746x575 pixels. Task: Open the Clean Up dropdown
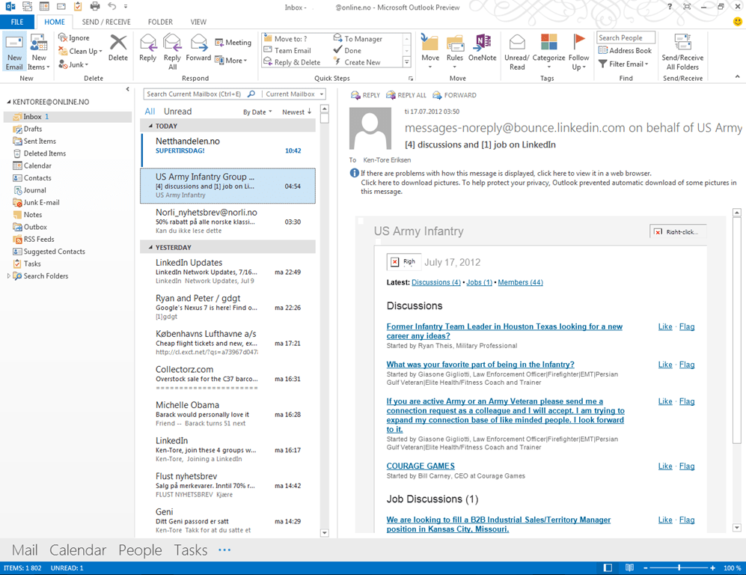[80, 51]
